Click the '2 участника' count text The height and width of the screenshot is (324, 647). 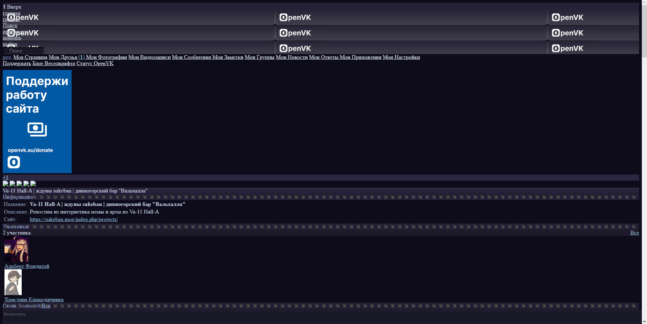[17, 233]
